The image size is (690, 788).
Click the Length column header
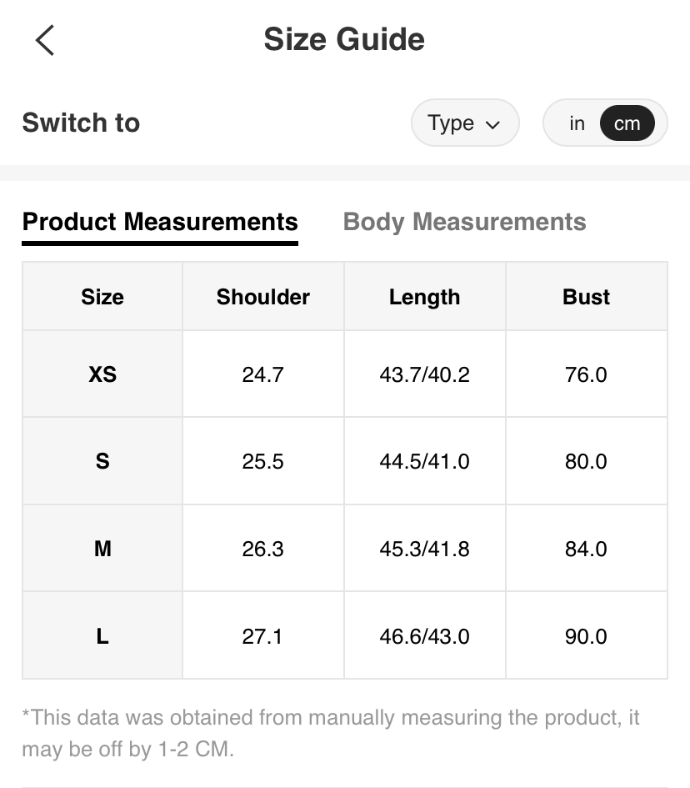(x=424, y=297)
